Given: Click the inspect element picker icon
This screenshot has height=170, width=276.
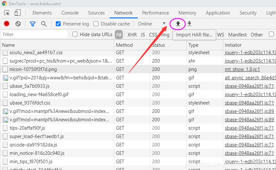Looking at the screenshot, I should (7, 13).
